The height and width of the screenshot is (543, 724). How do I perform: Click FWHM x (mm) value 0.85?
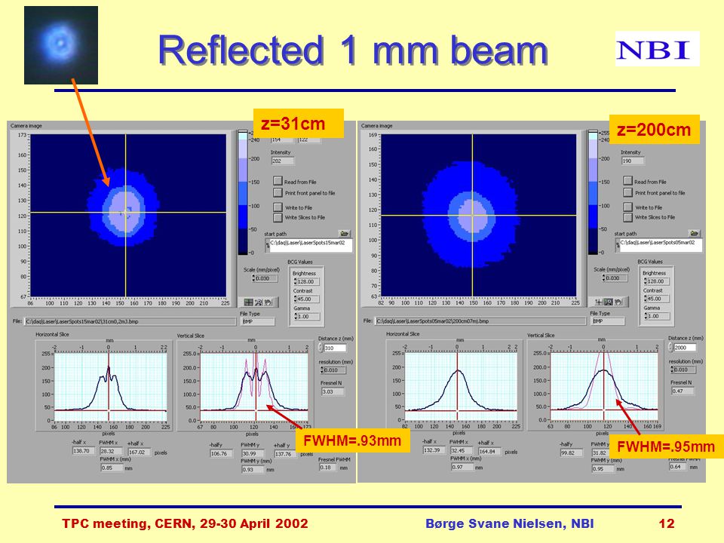point(112,468)
